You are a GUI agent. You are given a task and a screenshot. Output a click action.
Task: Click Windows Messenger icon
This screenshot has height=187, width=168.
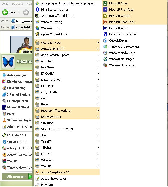coord(105,59)
